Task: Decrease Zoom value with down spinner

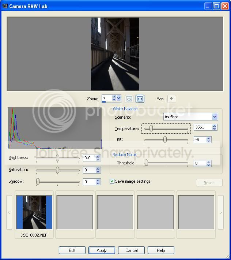Action: (114, 99)
